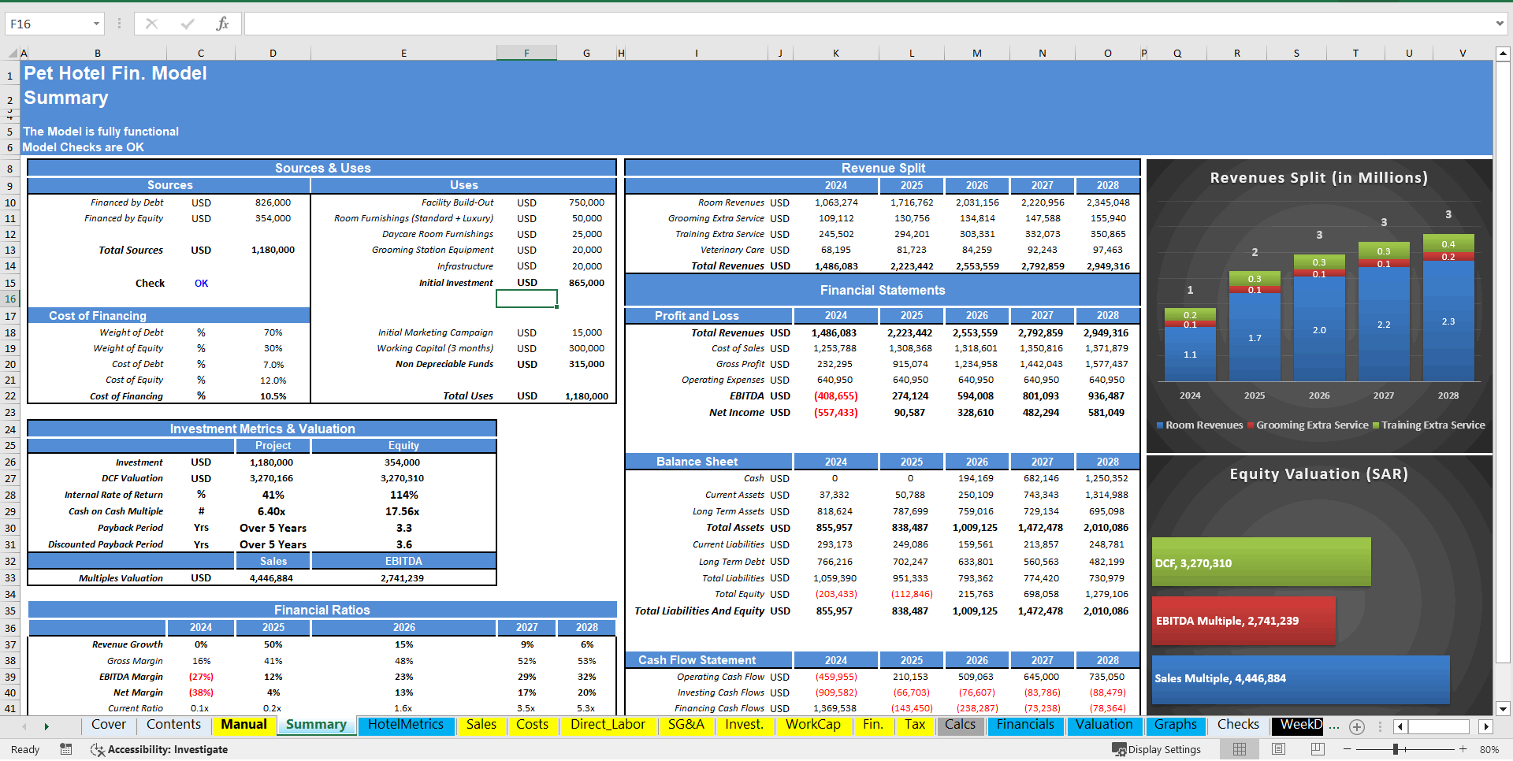Screen dimensions: 1513x761
Task: Open the Manual sheet tab
Action: click(x=243, y=725)
